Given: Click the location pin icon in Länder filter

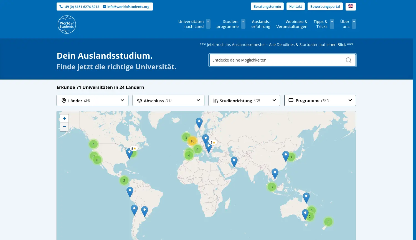Looking at the screenshot, I should [64, 100].
